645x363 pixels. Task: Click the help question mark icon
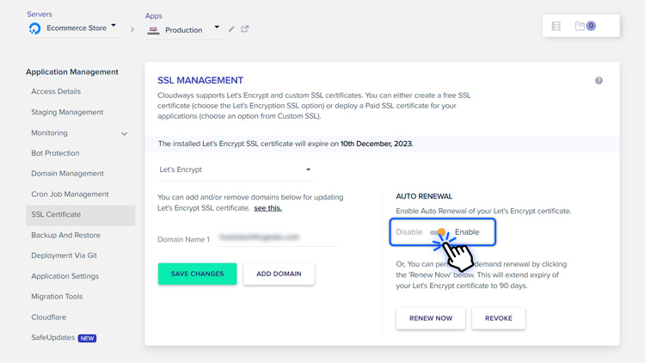click(x=599, y=81)
